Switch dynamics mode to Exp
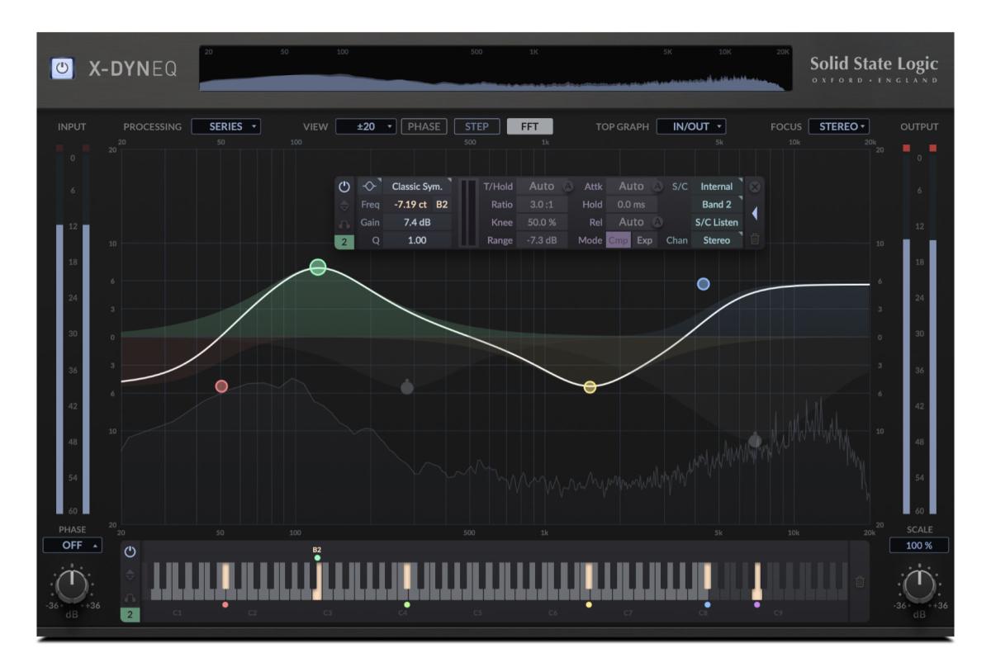Image resolution: width=991 pixels, height=653 pixels. pos(646,240)
